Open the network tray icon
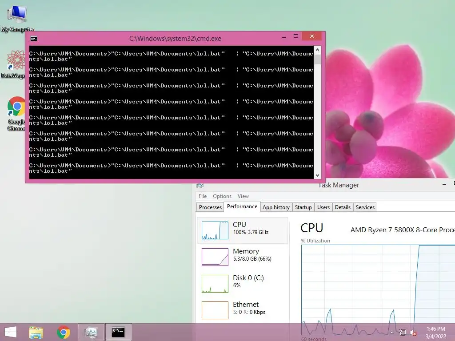Viewport: 455px width, 341px height. 402,332
